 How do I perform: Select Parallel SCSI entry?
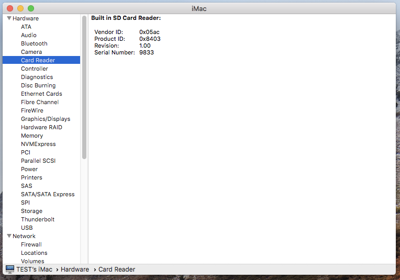38,161
